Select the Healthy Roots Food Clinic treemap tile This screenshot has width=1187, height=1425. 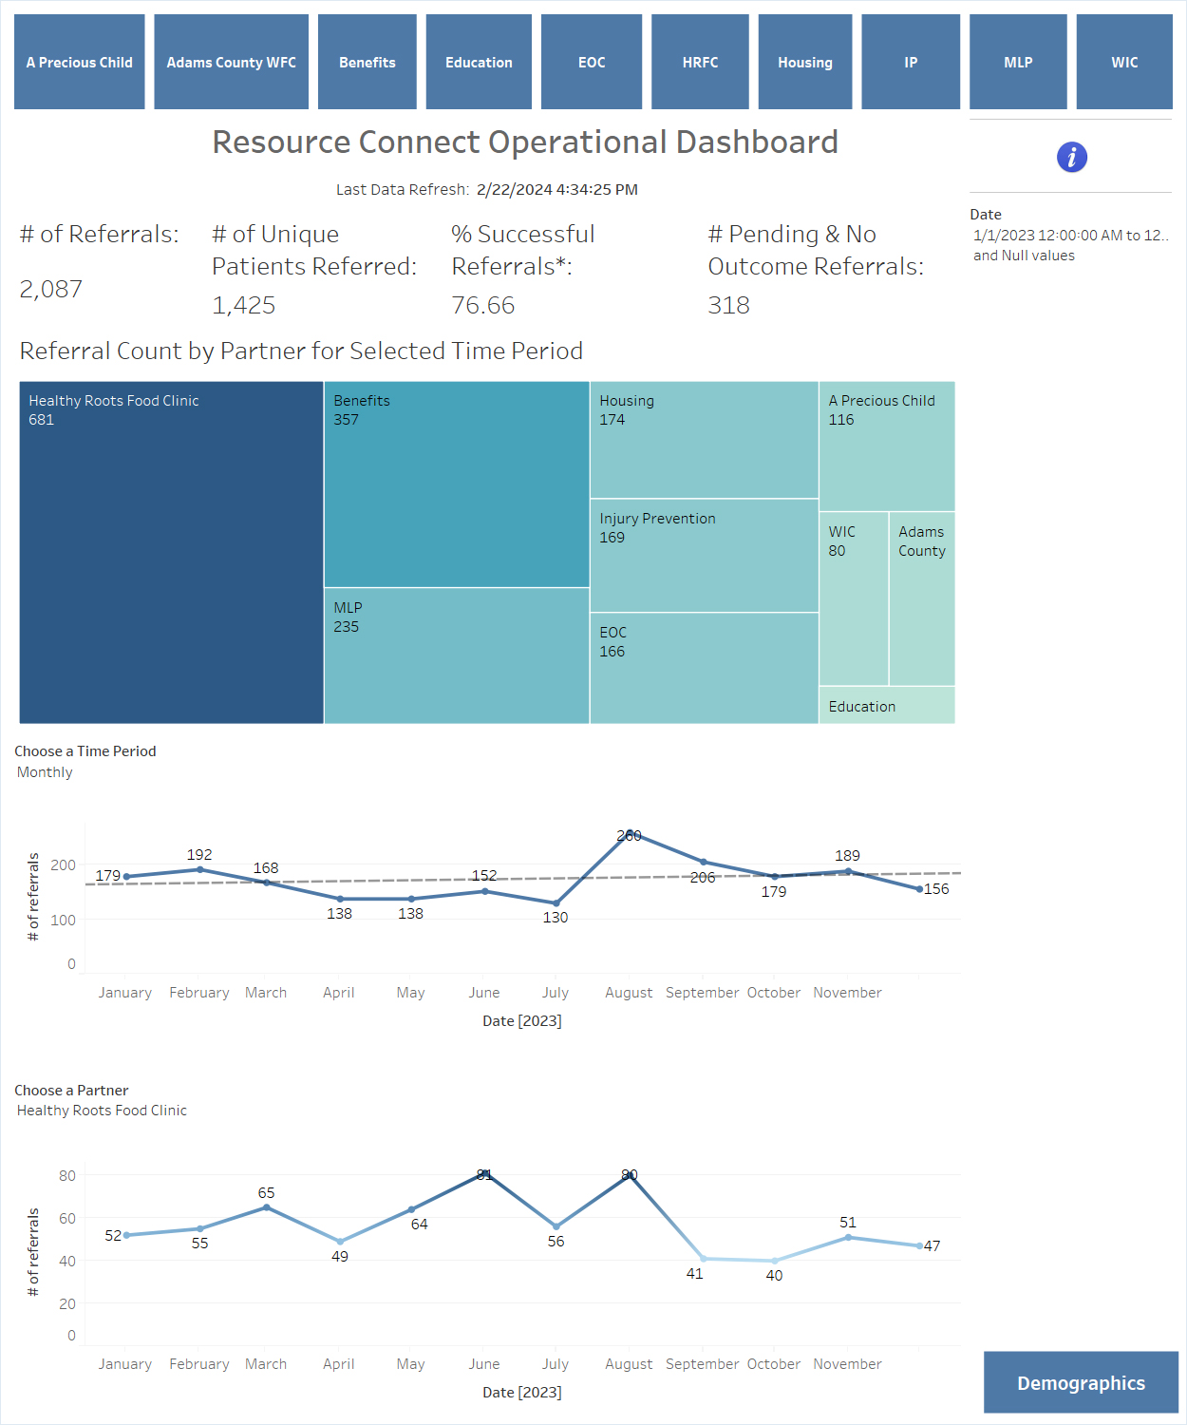tap(172, 553)
